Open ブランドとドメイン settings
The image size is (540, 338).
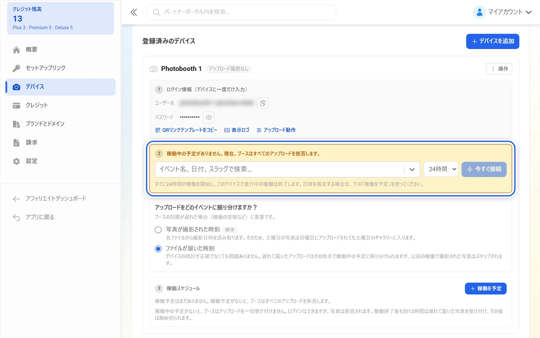[61, 124]
